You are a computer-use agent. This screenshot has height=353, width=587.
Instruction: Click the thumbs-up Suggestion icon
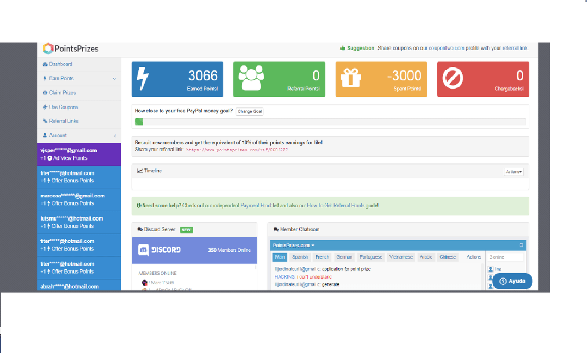(x=342, y=48)
